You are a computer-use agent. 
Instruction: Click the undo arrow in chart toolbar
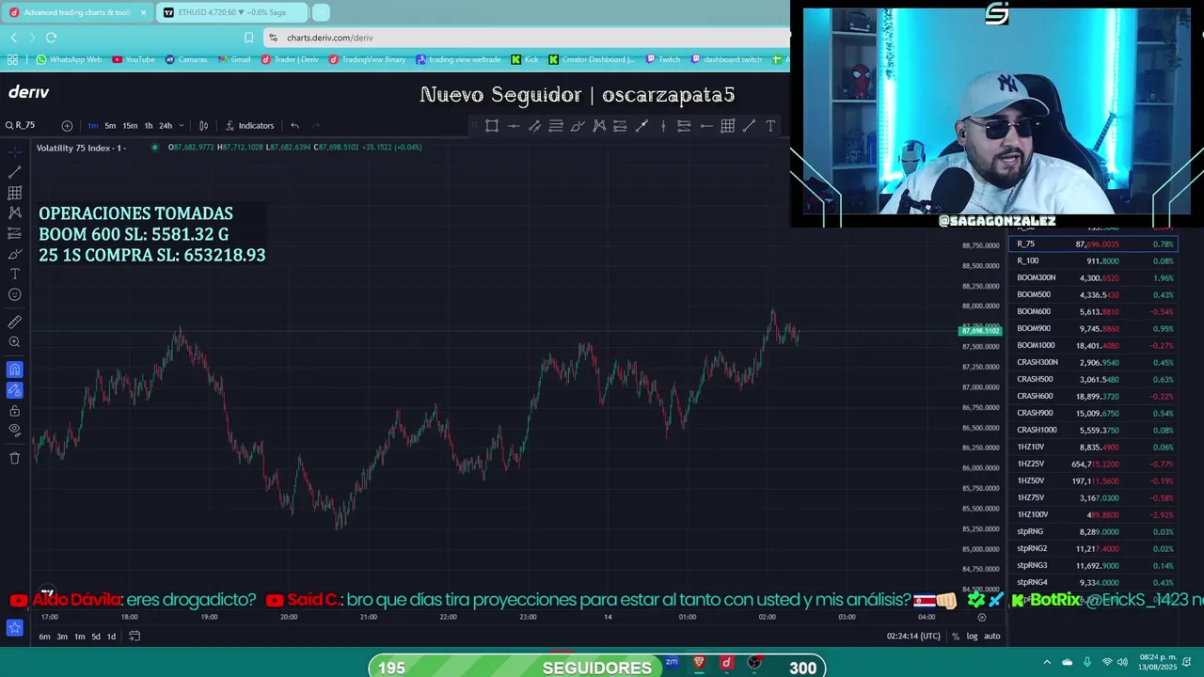(294, 125)
